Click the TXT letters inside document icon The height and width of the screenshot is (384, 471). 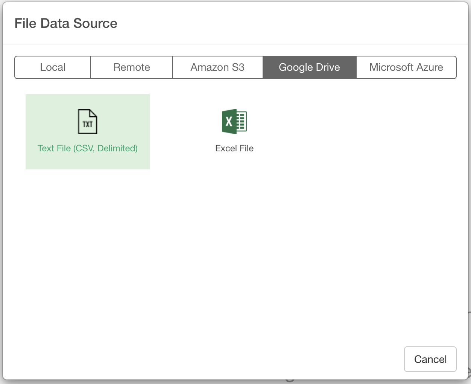coord(87,125)
